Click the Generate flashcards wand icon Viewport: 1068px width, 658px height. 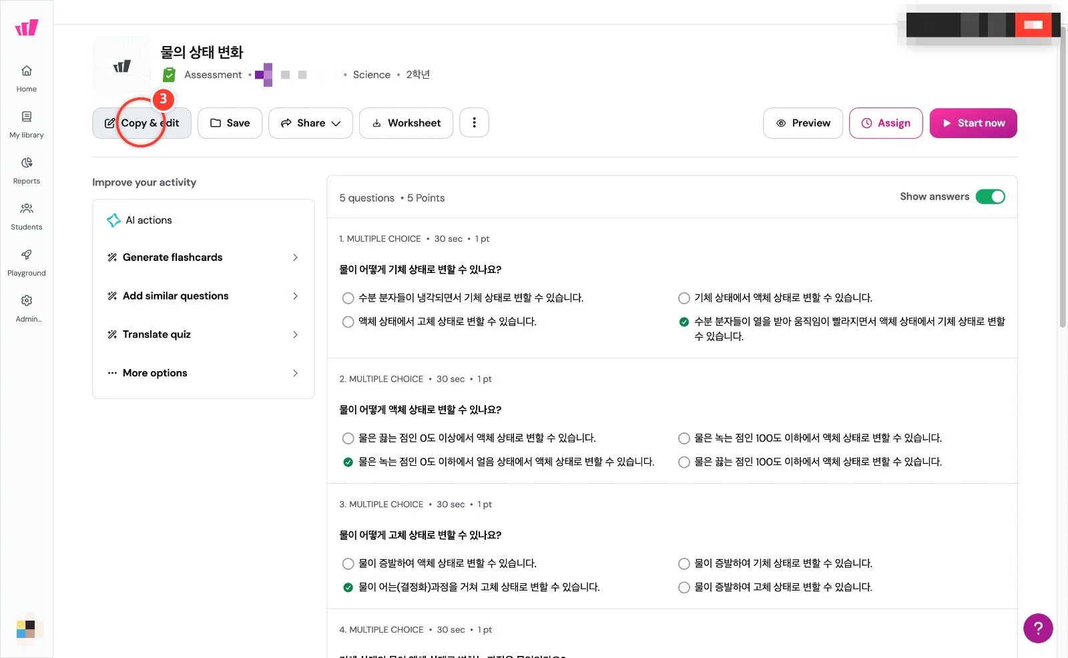click(x=112, y=258)
